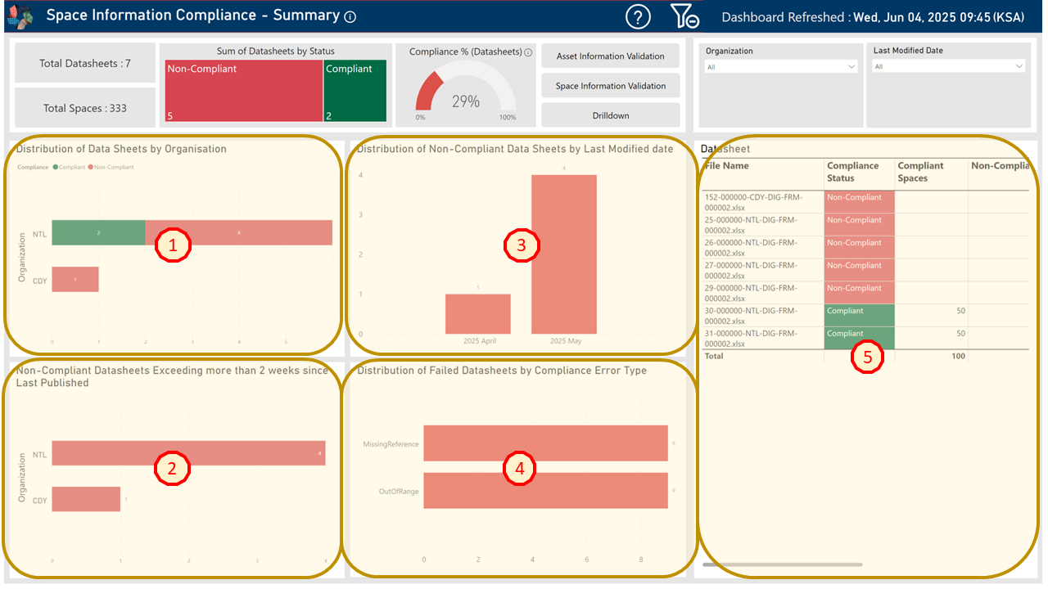Expand the Last Modified Date dropdown

(x=949, y=67)
